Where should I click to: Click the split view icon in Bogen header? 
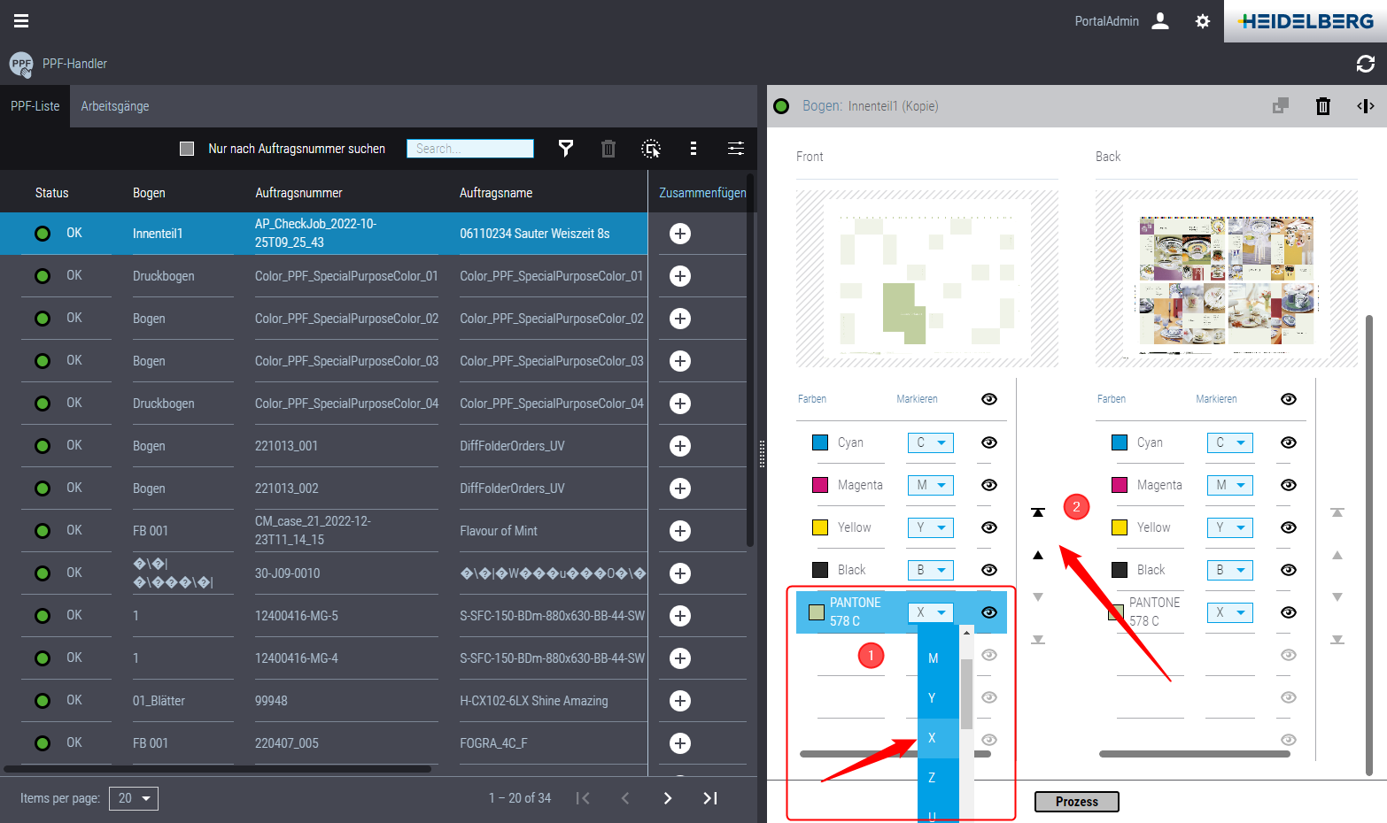point(1365,106)
